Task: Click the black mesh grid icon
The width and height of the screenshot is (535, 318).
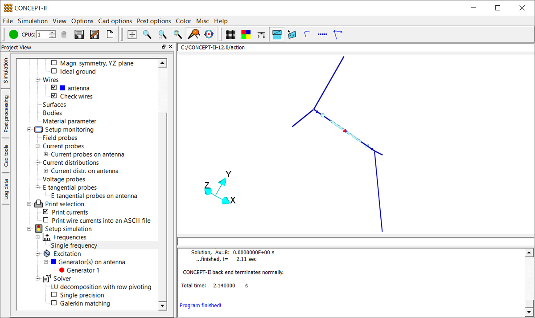Action: click(x=230, y=34)
